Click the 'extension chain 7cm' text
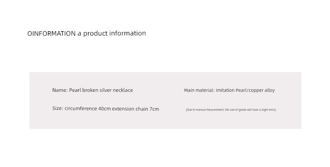Image resolution: width=330 pixels, height=167 pixels. 136,109
